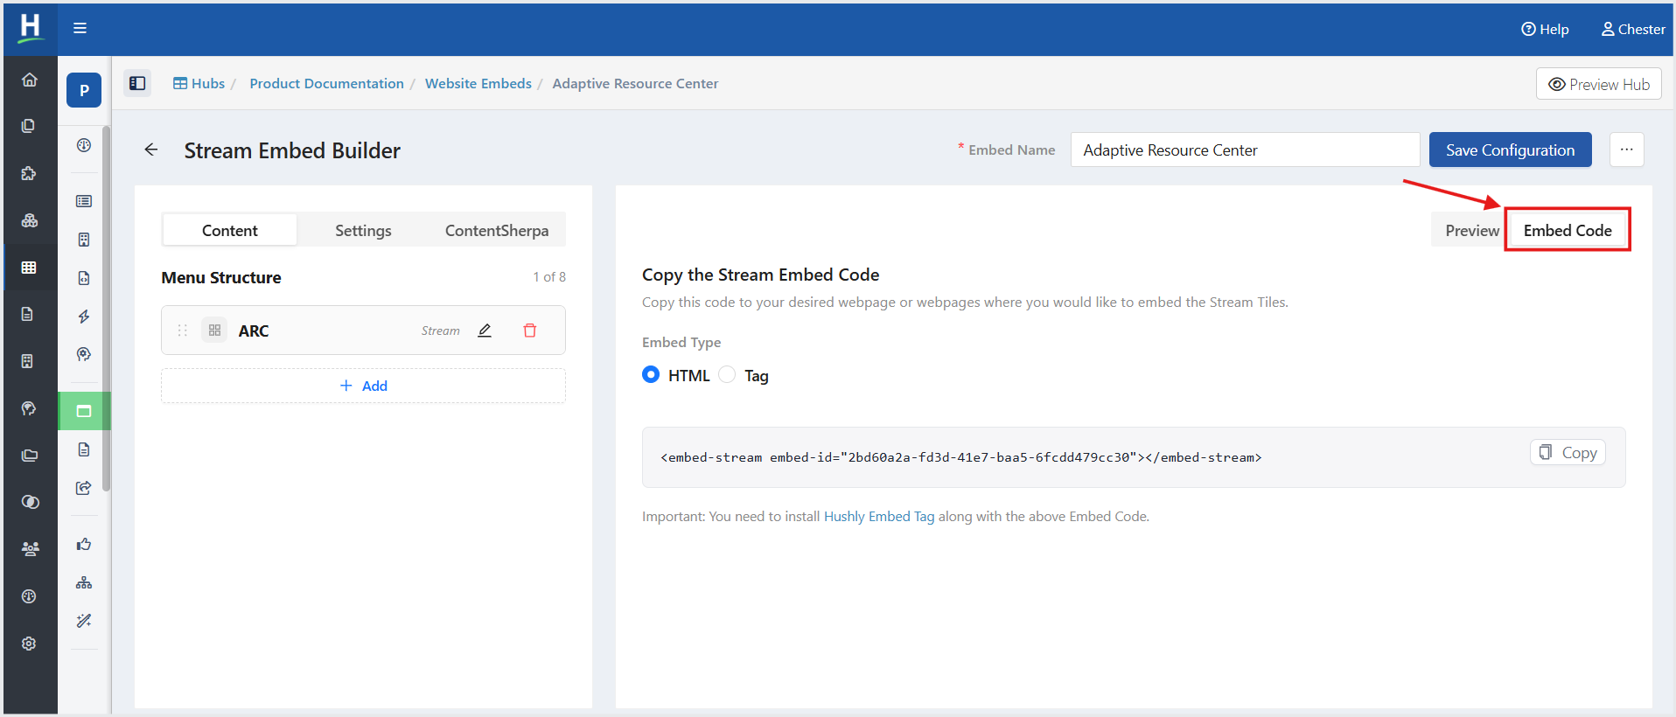This screenshot has height=717, width=1676.
Task: Go to Website Embeds breadcrumb
Action: click(478, 83)
